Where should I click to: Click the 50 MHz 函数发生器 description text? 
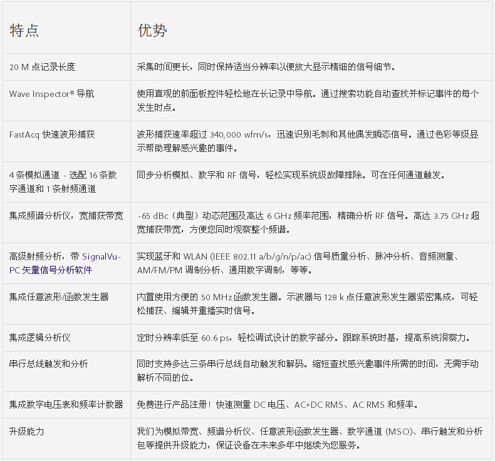coord(307,303)
